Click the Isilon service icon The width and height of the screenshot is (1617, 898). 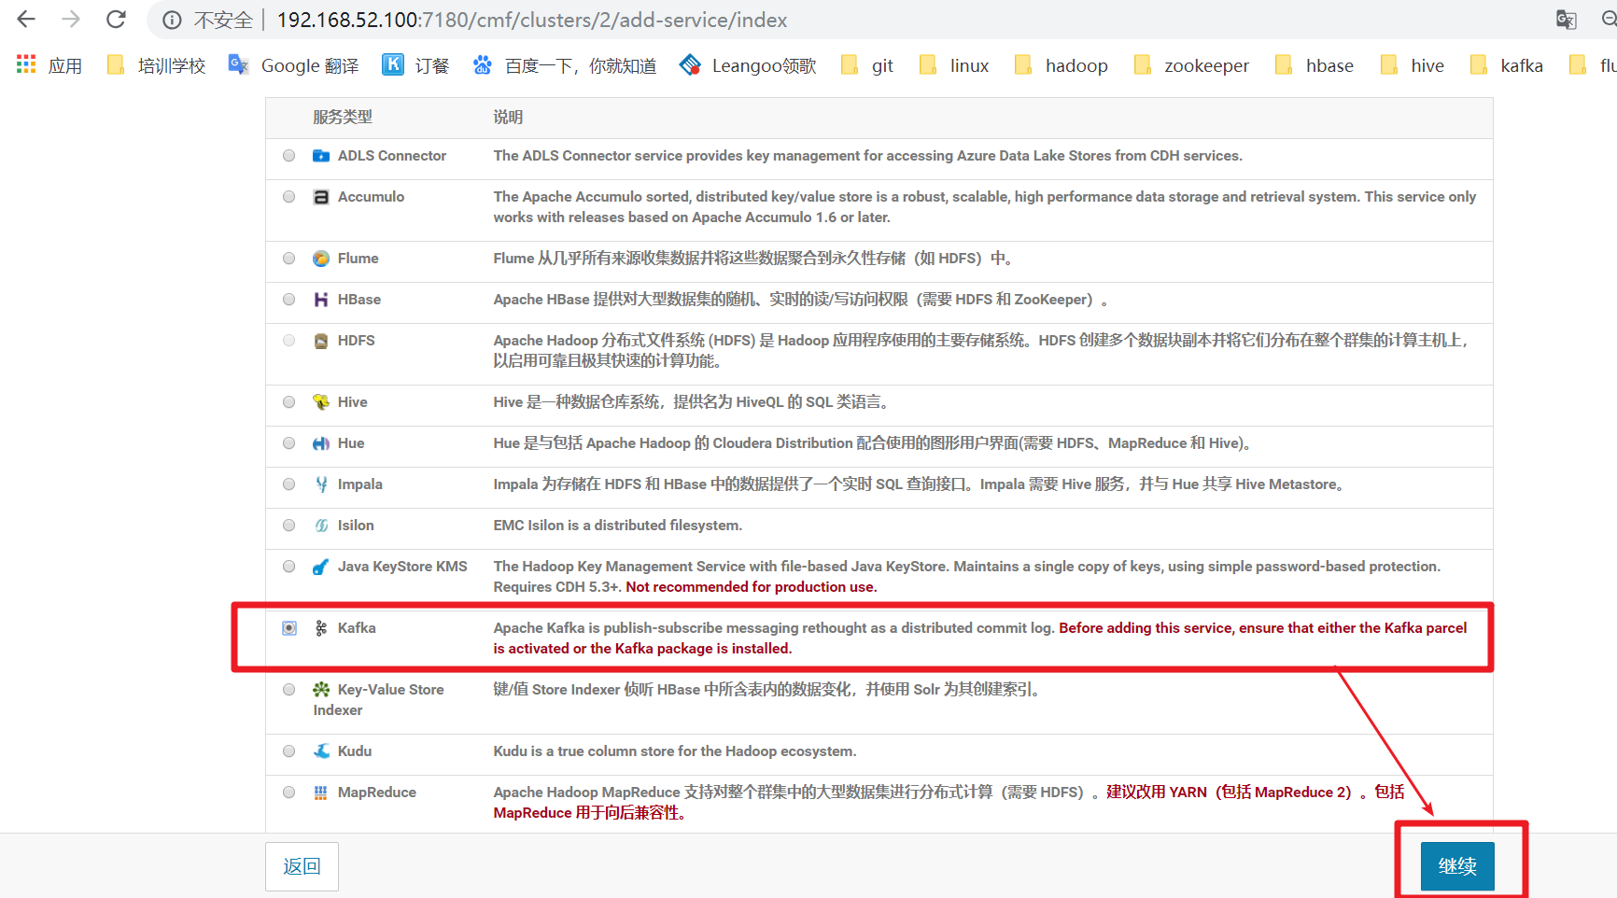[321, 526]
